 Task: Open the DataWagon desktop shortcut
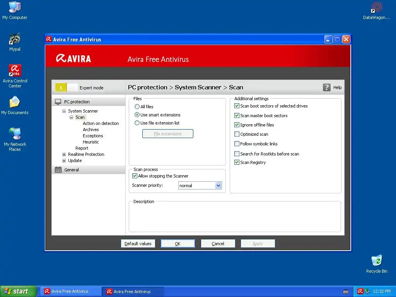[376, 10]
